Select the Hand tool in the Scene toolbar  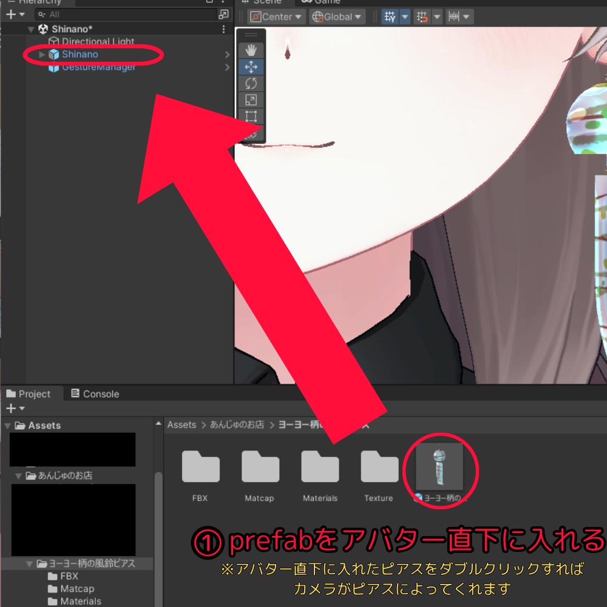pos(251,50)
